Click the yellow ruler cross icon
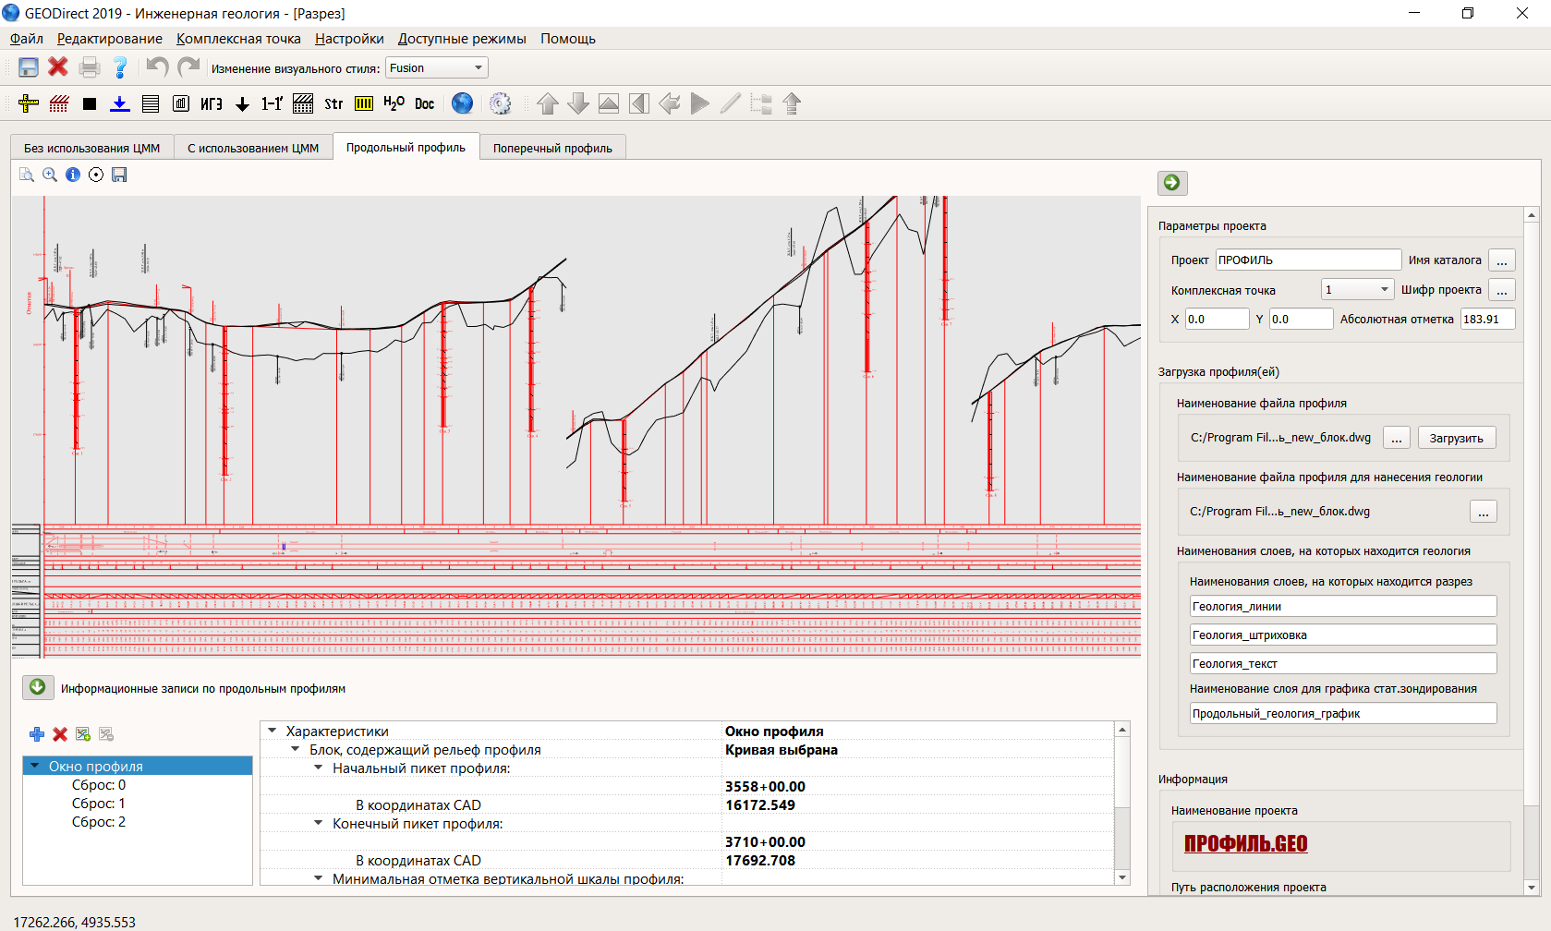The width and height of the screenshot is (1551, 931). (29, 103)
